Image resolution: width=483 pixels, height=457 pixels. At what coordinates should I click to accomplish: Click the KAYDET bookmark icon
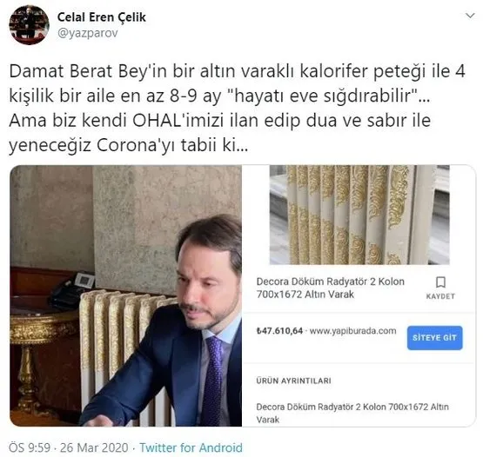pyautogui.click(x=440, y=282)
